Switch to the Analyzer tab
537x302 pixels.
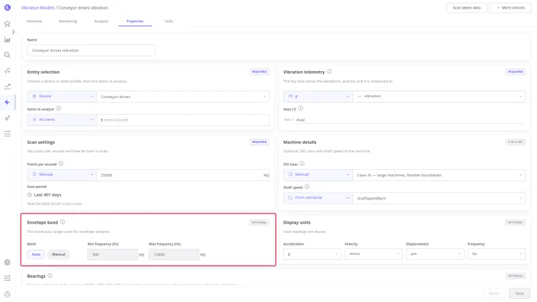(x=101, y=21)
